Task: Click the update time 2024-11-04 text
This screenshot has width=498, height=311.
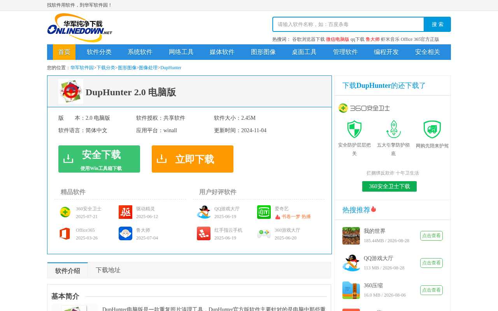Action: pos(254,131)
